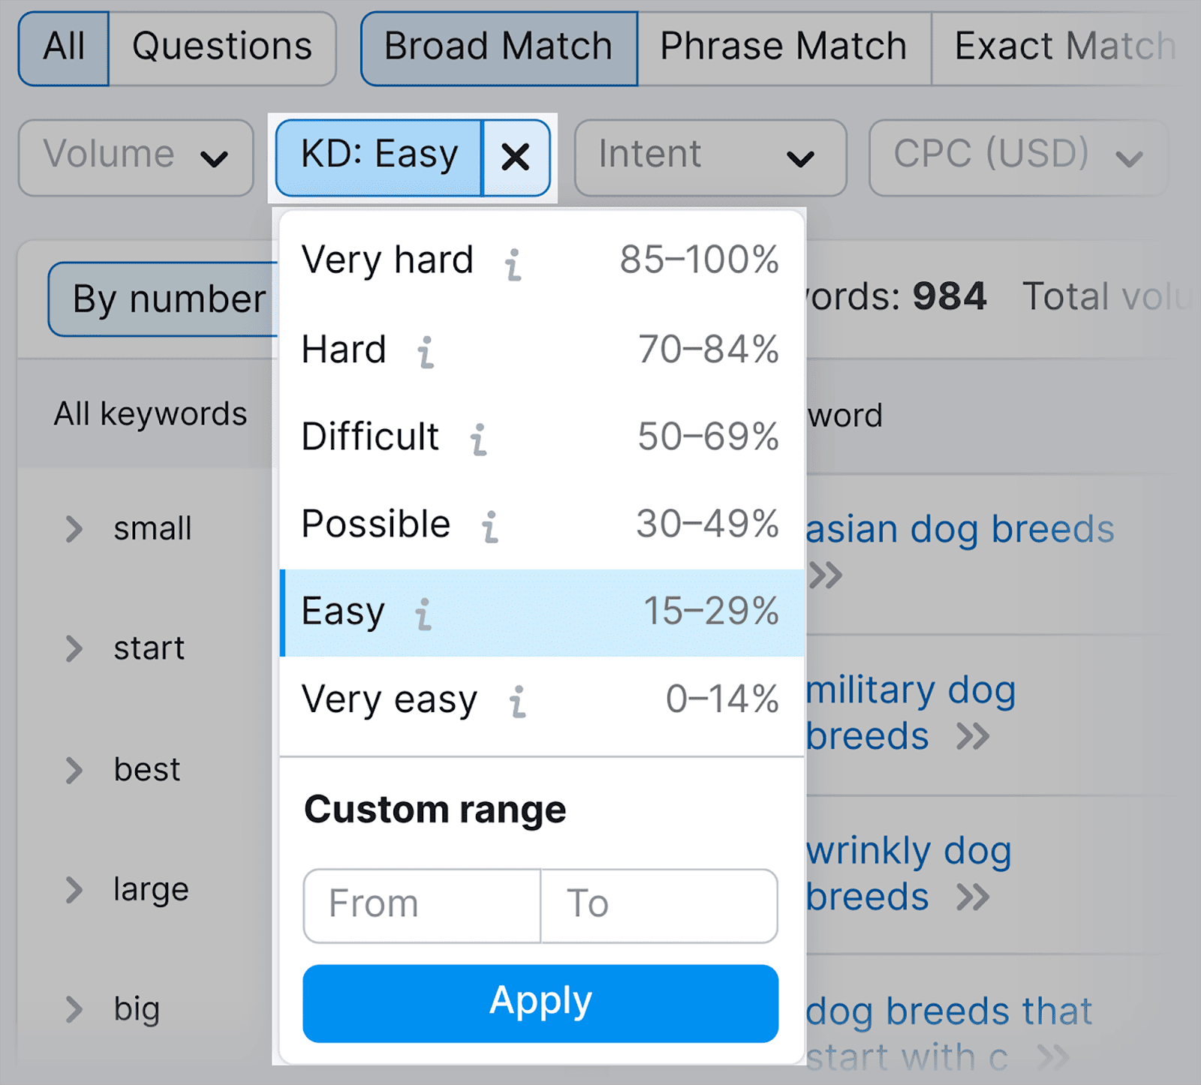Switch to the Phrase Match tab

click(x=783, y=45)
